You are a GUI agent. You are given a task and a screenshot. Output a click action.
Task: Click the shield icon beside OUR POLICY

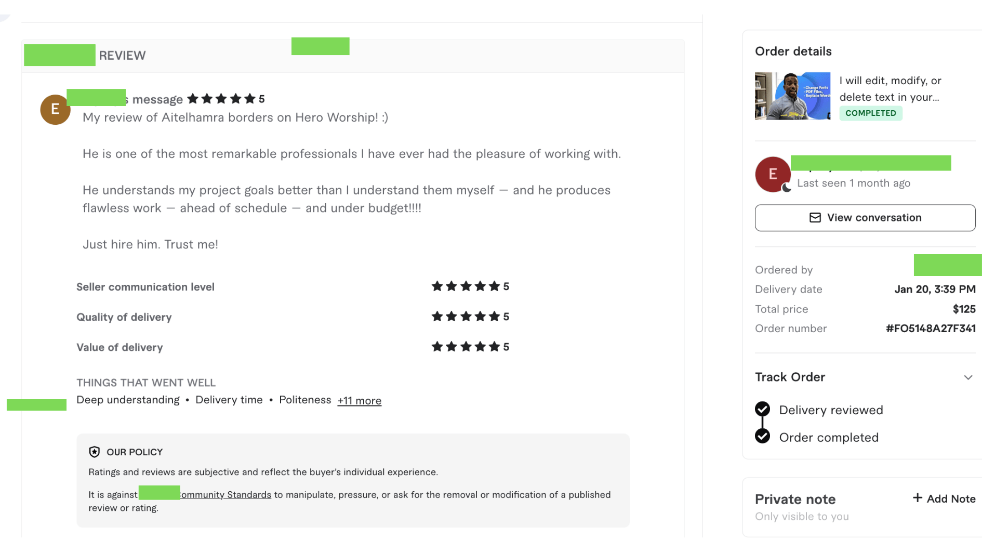coord(94,452)
